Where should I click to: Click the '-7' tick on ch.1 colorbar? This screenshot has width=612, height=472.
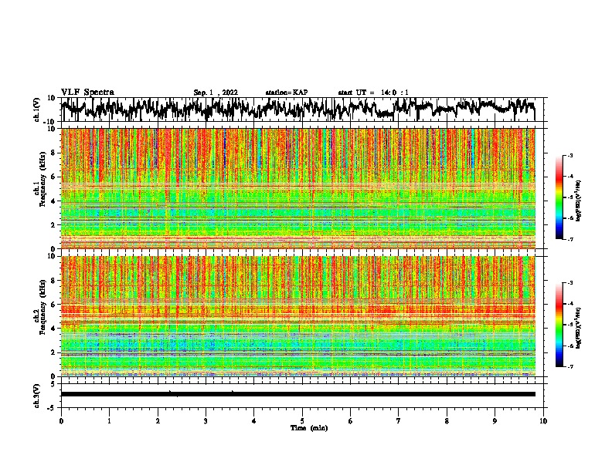coord(569,239)
